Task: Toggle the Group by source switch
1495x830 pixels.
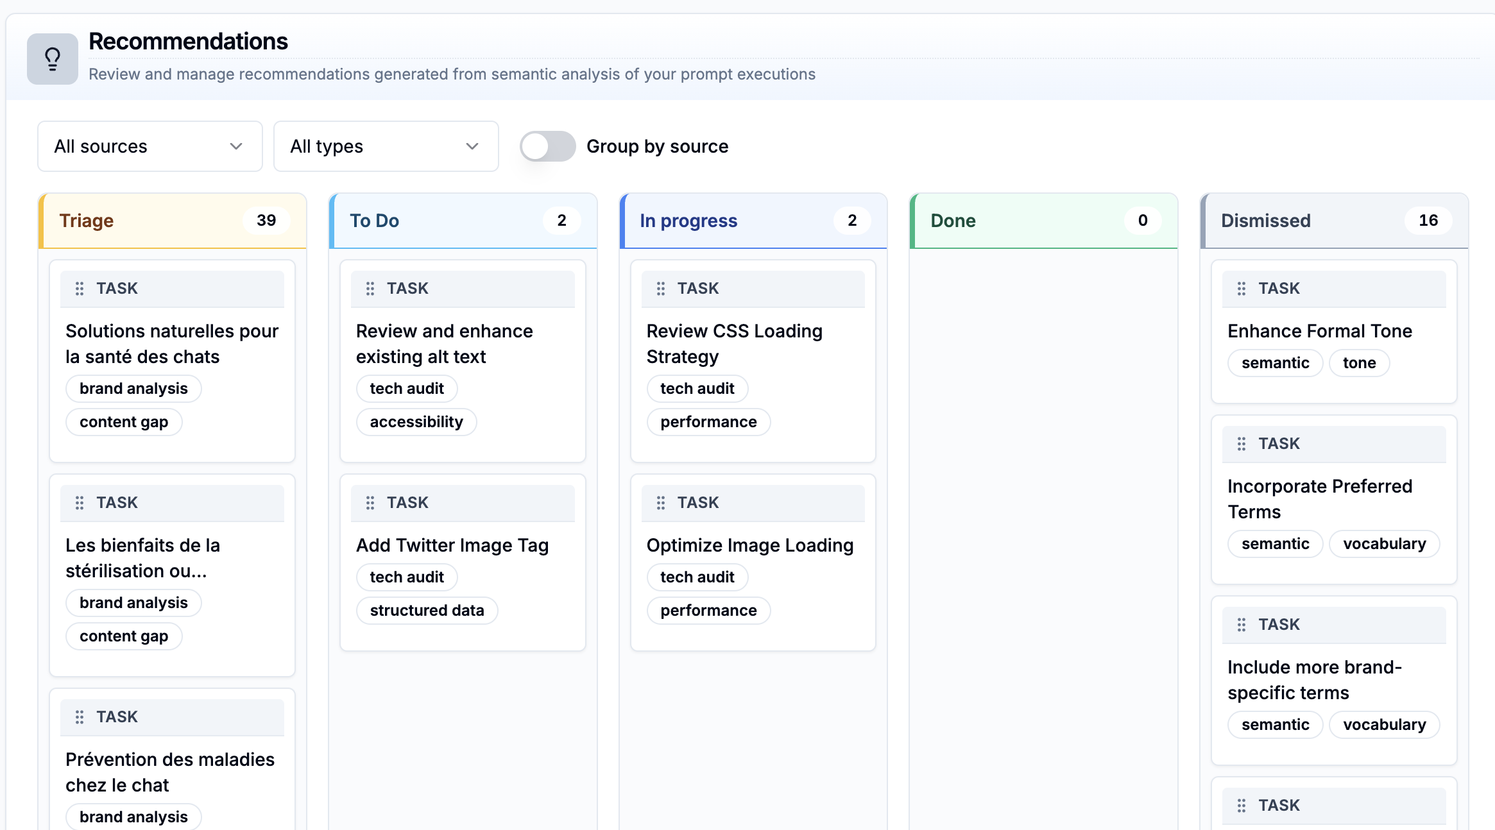Action: pyautogui.click(x=547, y=146)
